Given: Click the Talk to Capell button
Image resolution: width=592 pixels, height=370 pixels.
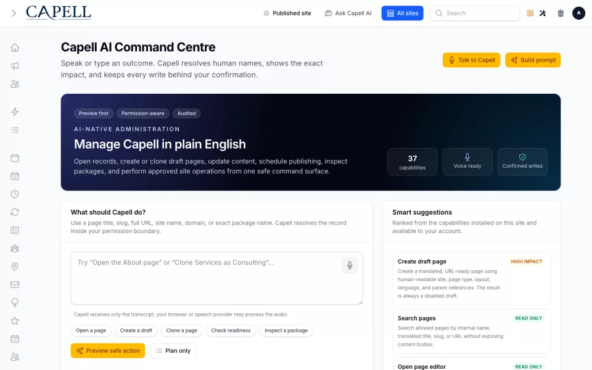Looking at the screenshot, I should click(471, 60).
